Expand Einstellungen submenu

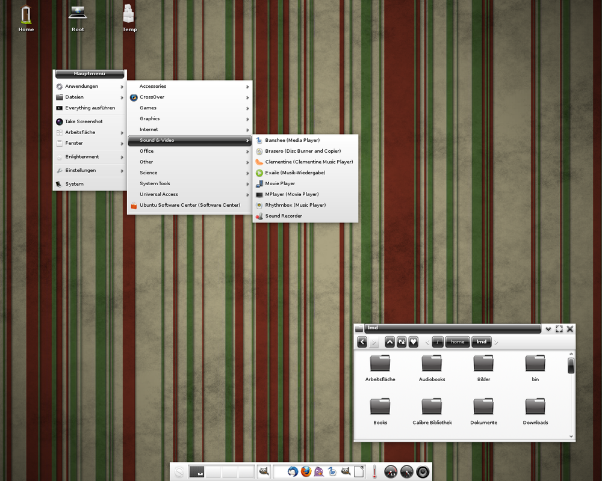click(x=90, y=170)
